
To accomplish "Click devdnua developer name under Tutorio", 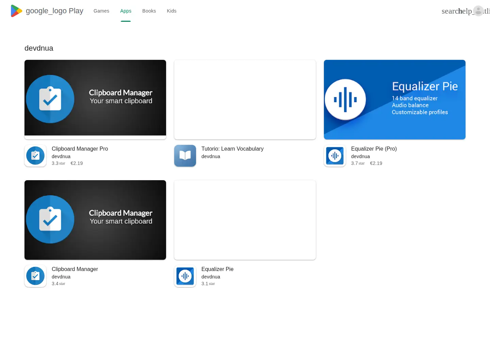I will 211,156.
